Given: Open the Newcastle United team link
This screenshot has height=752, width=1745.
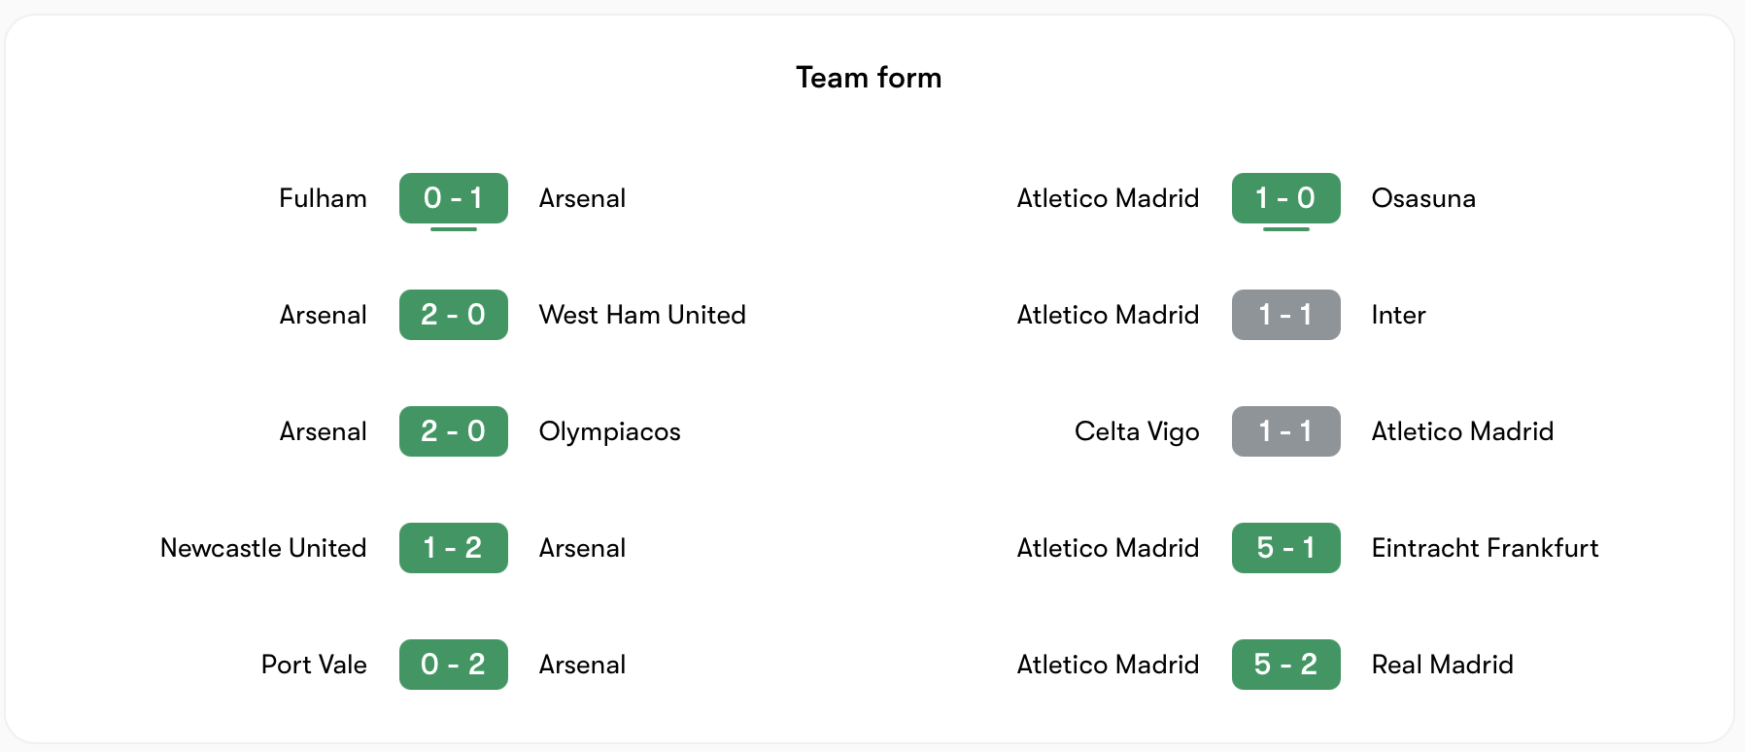Looking at the screenshot, I should tap(263, 548).
